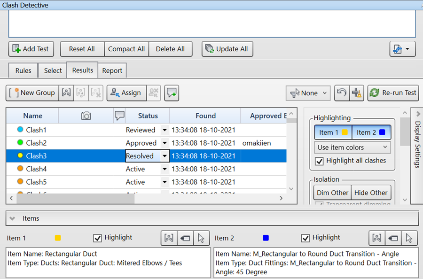Click the Clash3 yellow status dot
Image resolution: width=423 pixels, height=279 pixels.
coord(20,155)
